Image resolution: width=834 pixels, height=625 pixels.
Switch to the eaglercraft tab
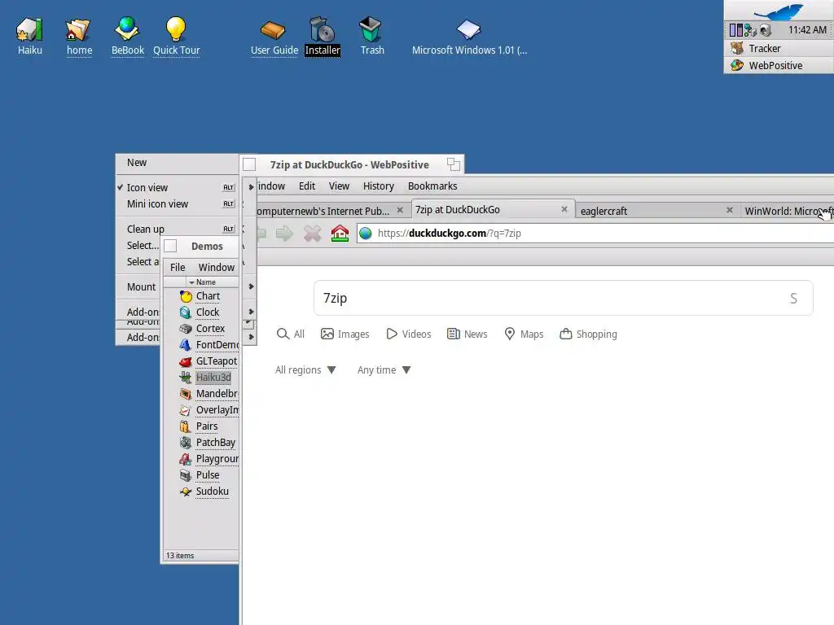pos(651,211)
